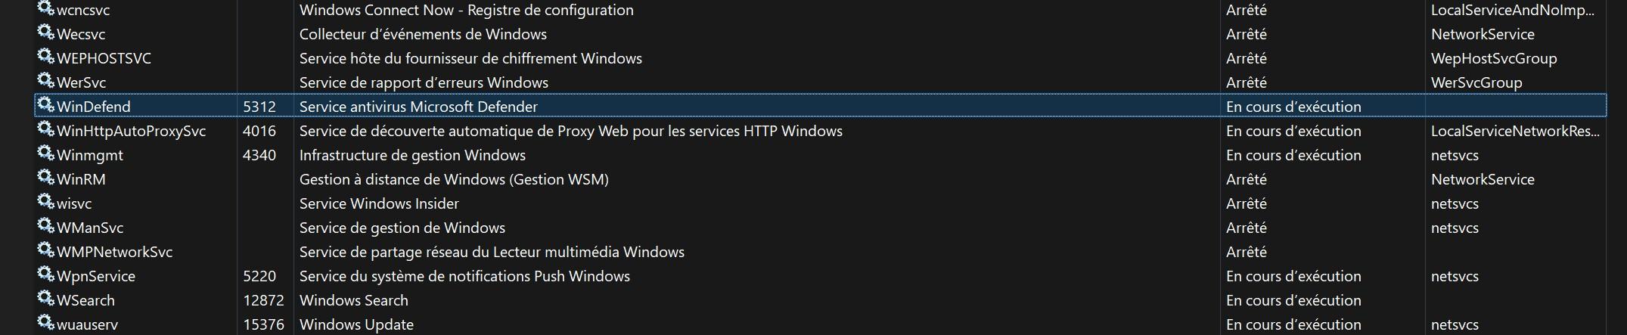Click the LocalServiceAndNoImp... group cell
The height and width of the screenshot is (335, 1627).
(x=1513, y=10)
